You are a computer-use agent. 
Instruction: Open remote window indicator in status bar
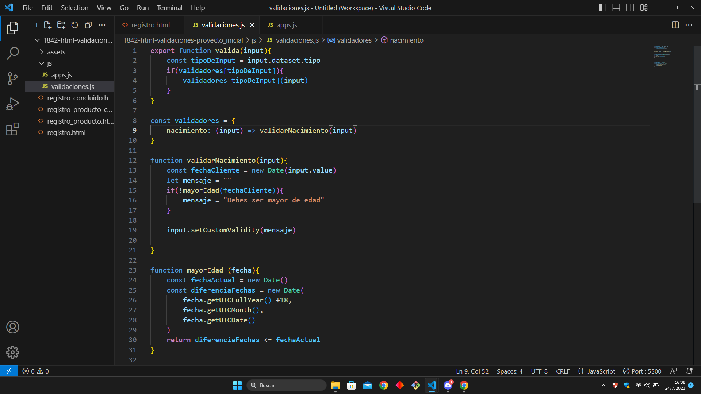click(9, 371)
